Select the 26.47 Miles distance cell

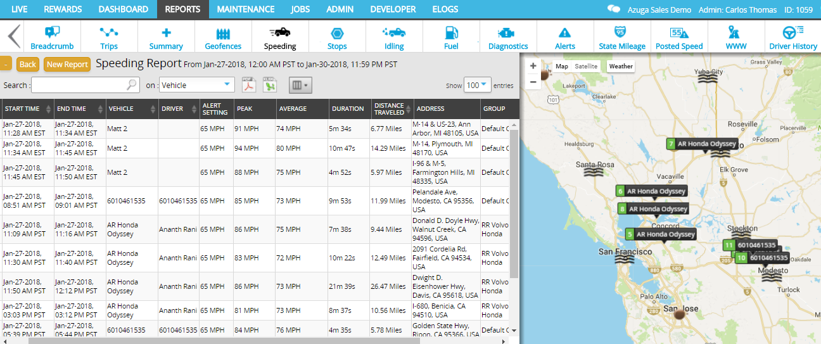click(390, 286)
